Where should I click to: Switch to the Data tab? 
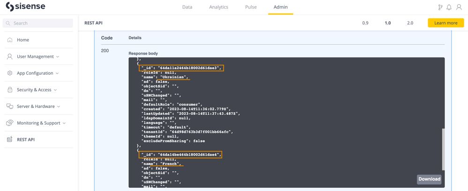(x=187, y=7)
